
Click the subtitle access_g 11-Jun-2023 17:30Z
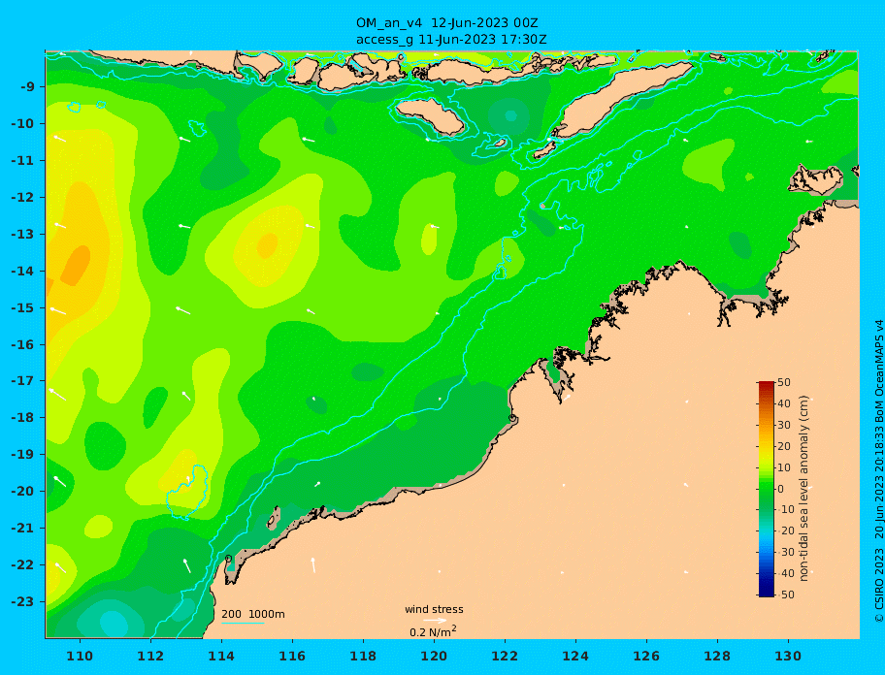[x=451, y=40]
